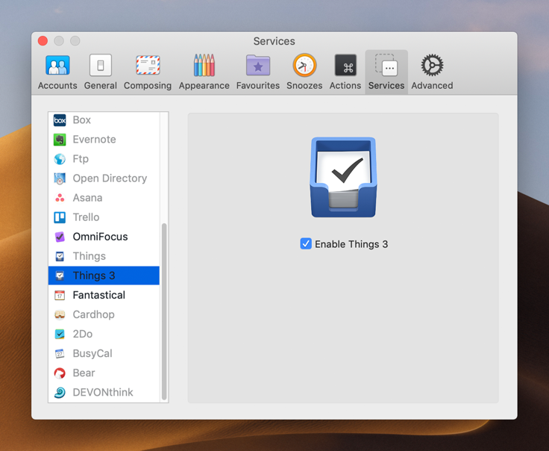Select Asana in the services list
This screenshot has height=451, width=549.
pyautogui.click(x=104, y=198)
